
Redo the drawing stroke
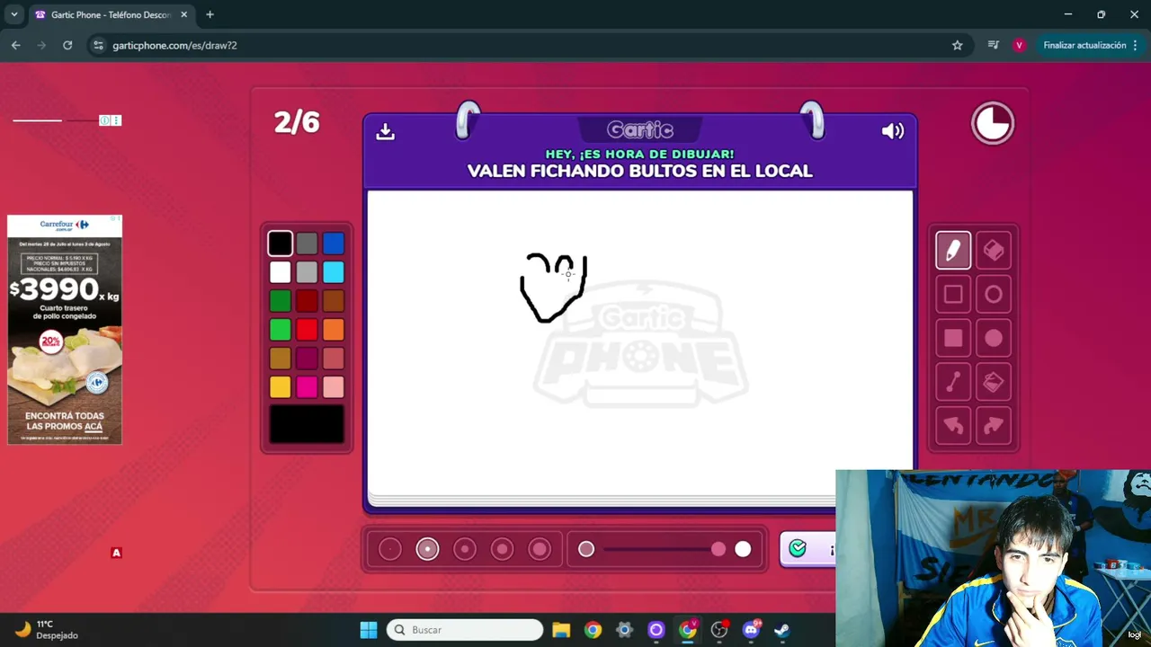click(x=994, y=426)
